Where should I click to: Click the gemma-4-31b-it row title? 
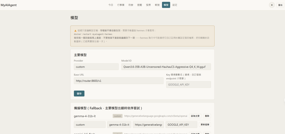(85, 116)
